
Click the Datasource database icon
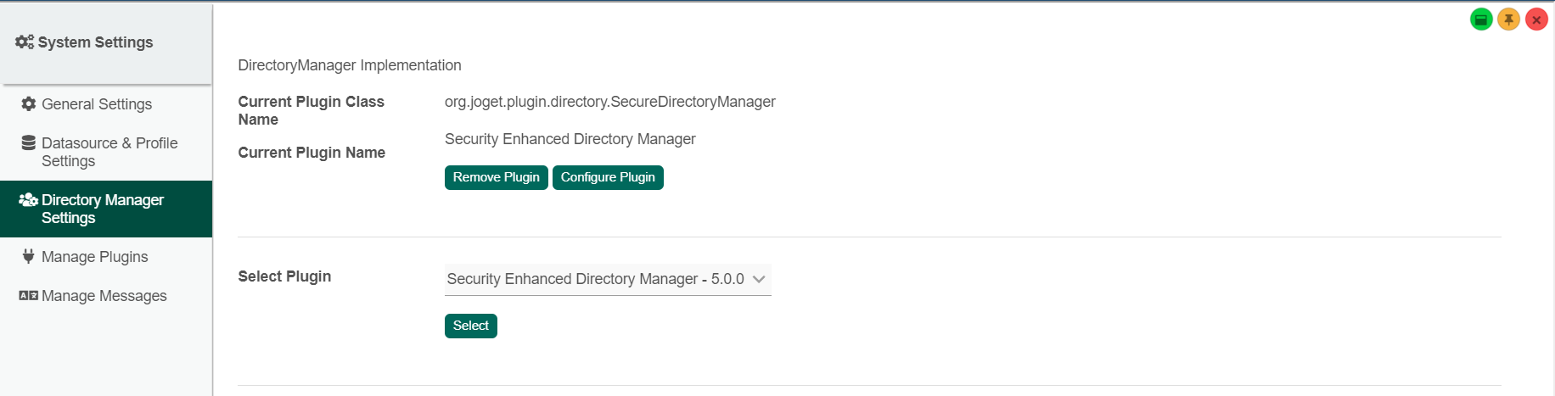(x=29, y=142)
